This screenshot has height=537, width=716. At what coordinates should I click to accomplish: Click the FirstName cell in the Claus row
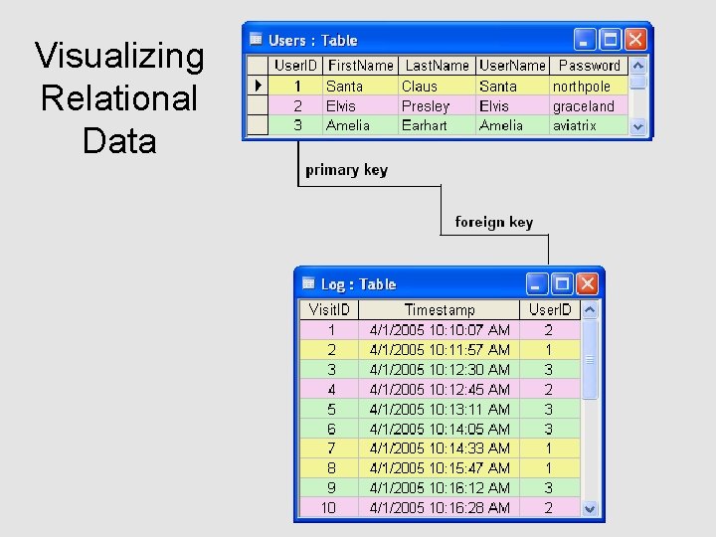361,86
